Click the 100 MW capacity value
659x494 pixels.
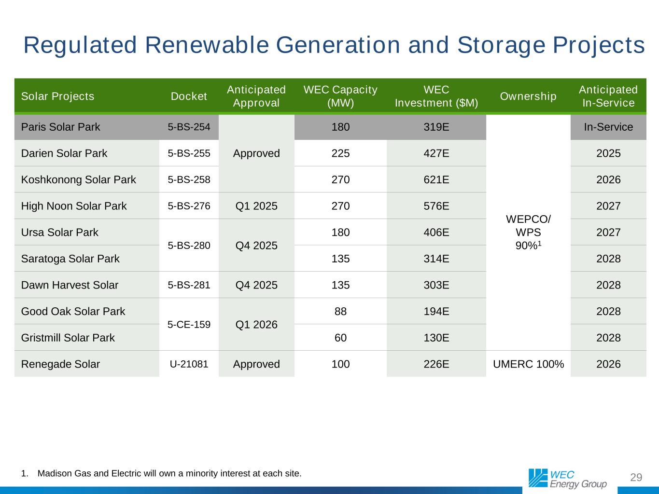pos(340,364)
